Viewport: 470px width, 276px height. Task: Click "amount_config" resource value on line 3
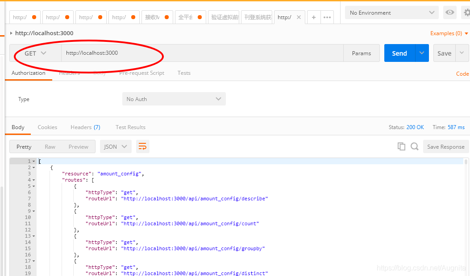click(x=119, y=174)
